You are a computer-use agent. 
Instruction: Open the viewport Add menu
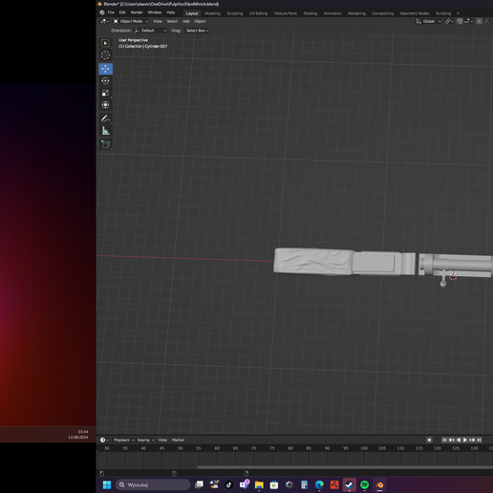186,21
